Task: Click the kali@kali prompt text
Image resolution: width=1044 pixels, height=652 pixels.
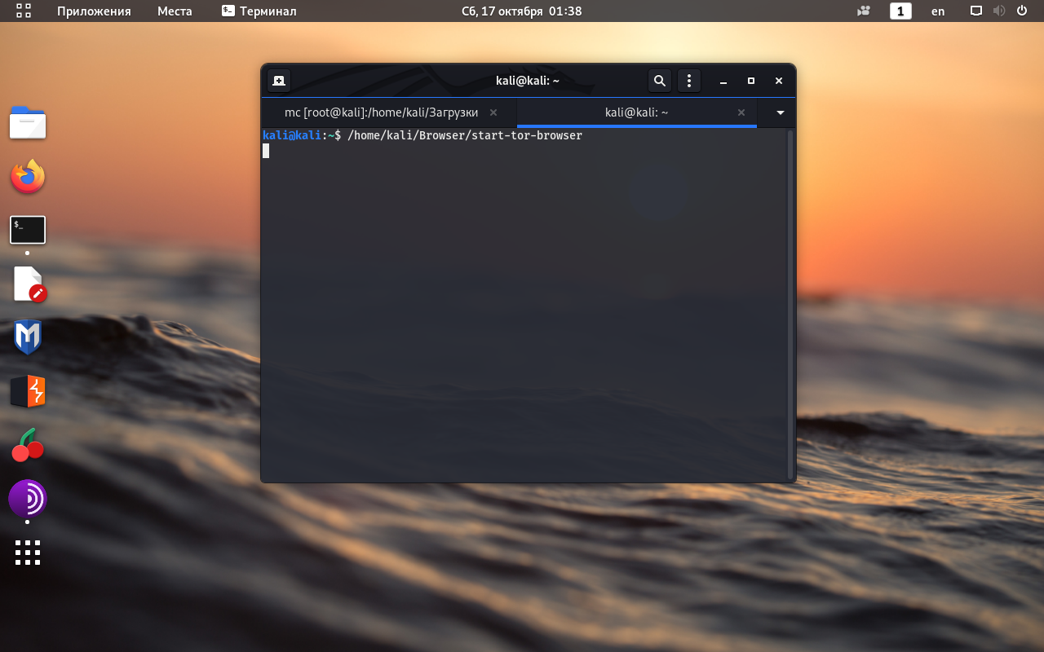Action: (x=292, y=135)
